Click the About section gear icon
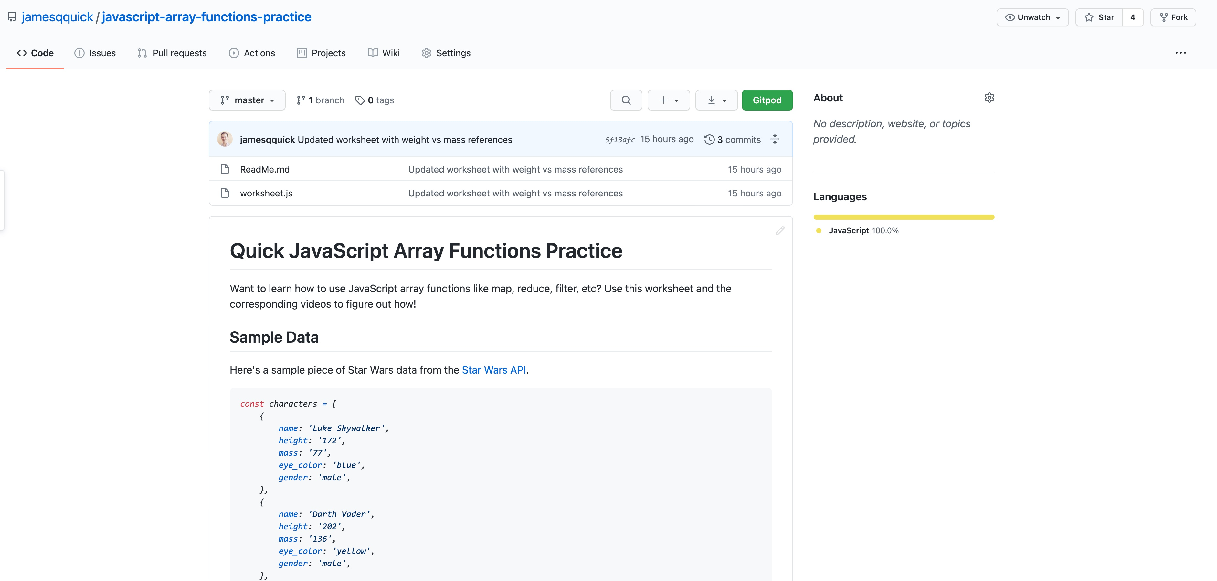Image resolution: width=1217 pixels, height=581 pixels. coord(989,98)
